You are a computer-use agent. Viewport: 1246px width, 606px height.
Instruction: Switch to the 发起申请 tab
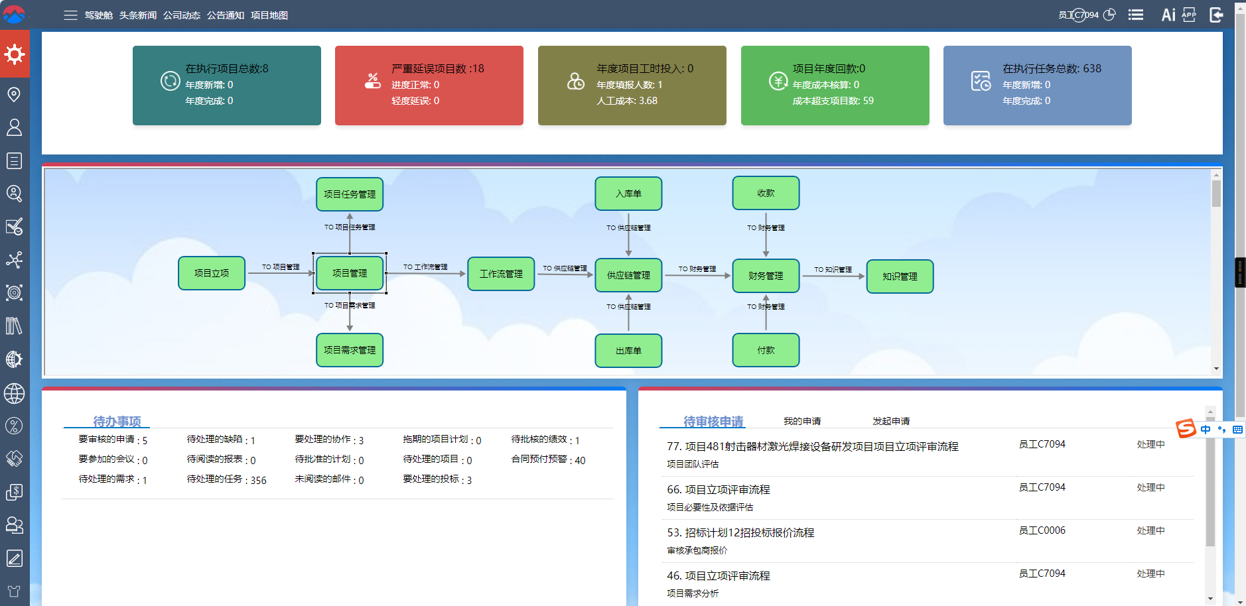(891, 420)
